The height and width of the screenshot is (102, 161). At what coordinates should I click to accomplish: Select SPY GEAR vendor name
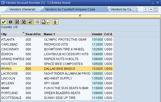pyautogui.click(x=52, y=83)
